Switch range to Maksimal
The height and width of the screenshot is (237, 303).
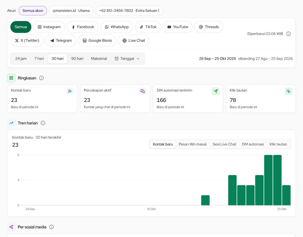tap(99, 59)
